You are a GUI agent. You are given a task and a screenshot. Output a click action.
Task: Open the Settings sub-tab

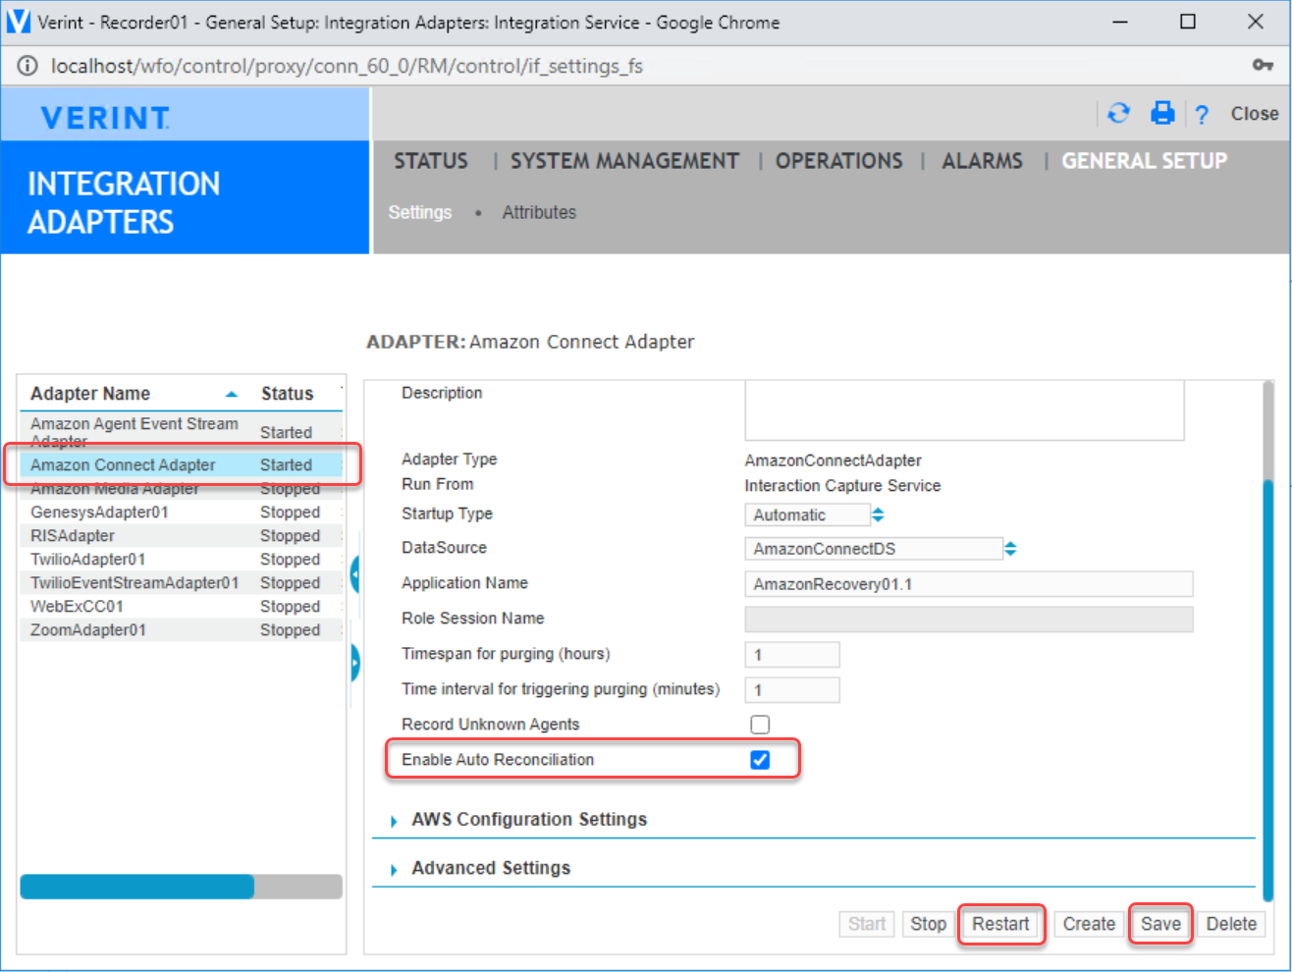[420, 212]
